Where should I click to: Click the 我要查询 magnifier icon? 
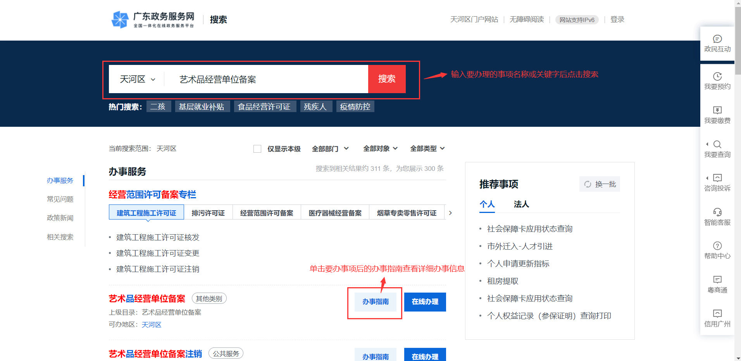[x=717, y=144]
